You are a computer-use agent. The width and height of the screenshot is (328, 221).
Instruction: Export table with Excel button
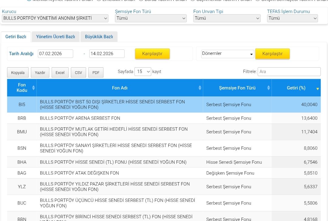coord(60,72)
